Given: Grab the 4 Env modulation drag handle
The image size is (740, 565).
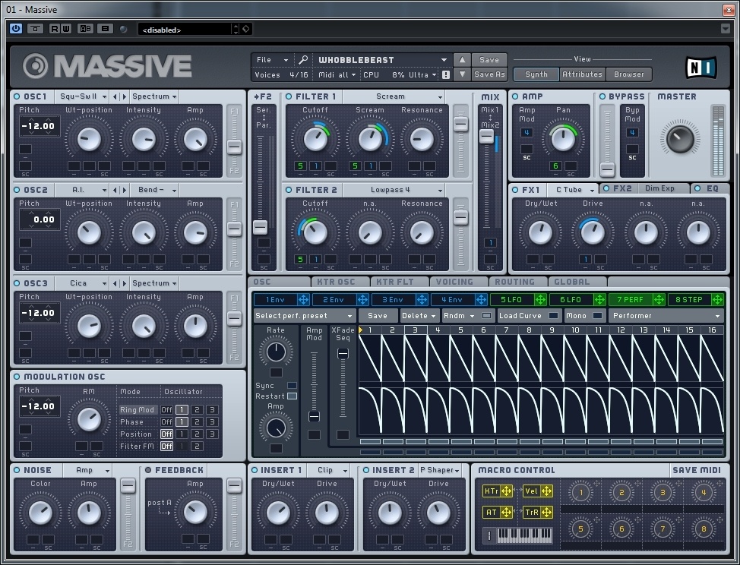Looking at the screenshot, I should coord(481,299).
